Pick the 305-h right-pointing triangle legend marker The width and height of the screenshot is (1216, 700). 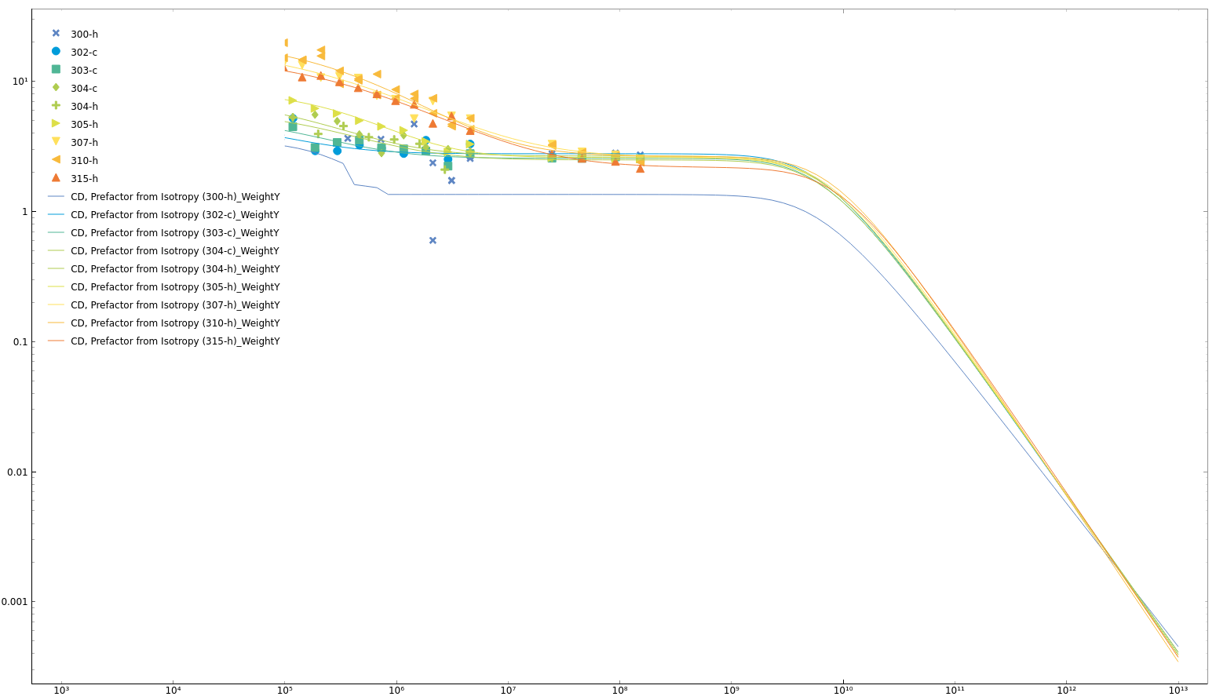[56, 124]
